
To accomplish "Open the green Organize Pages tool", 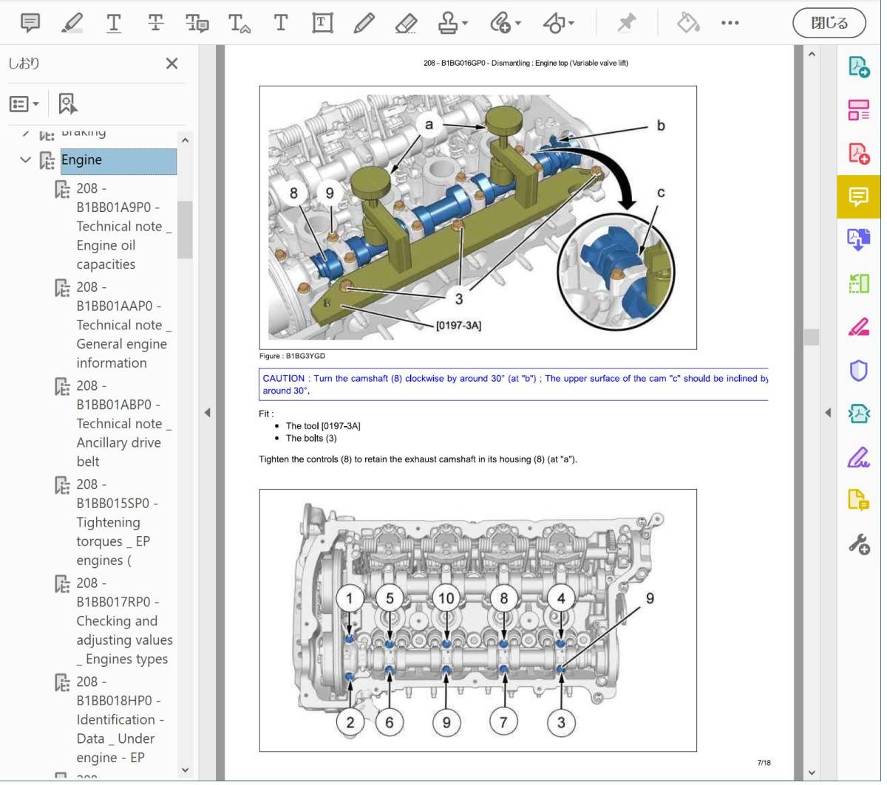I will point(858,284).
